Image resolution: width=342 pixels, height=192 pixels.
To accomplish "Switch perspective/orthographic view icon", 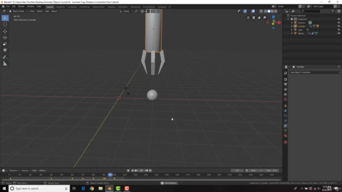I will [248, 18].
